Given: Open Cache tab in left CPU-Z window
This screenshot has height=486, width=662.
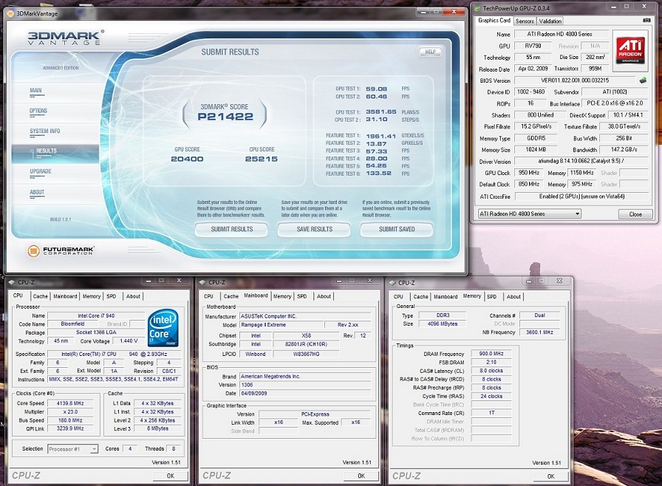Looking at the screenshot, I should 41,296.
